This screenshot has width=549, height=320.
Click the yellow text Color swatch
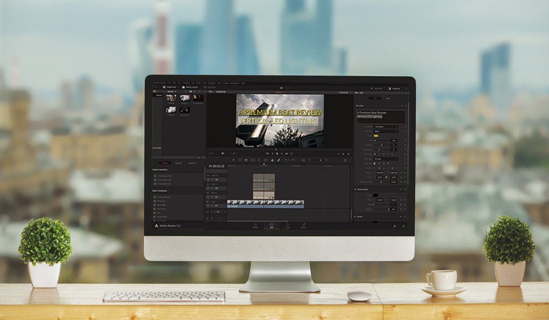pyautogui.click(x=376, y=136)
